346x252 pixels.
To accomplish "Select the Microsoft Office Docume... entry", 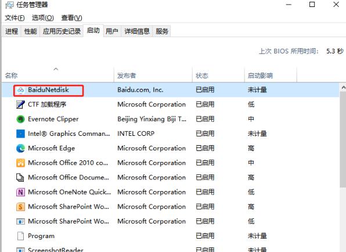I will [69, 178].
